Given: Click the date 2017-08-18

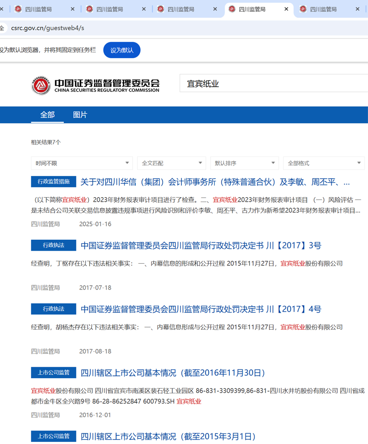Looking at the screenshot, I should tap(95, 351).
